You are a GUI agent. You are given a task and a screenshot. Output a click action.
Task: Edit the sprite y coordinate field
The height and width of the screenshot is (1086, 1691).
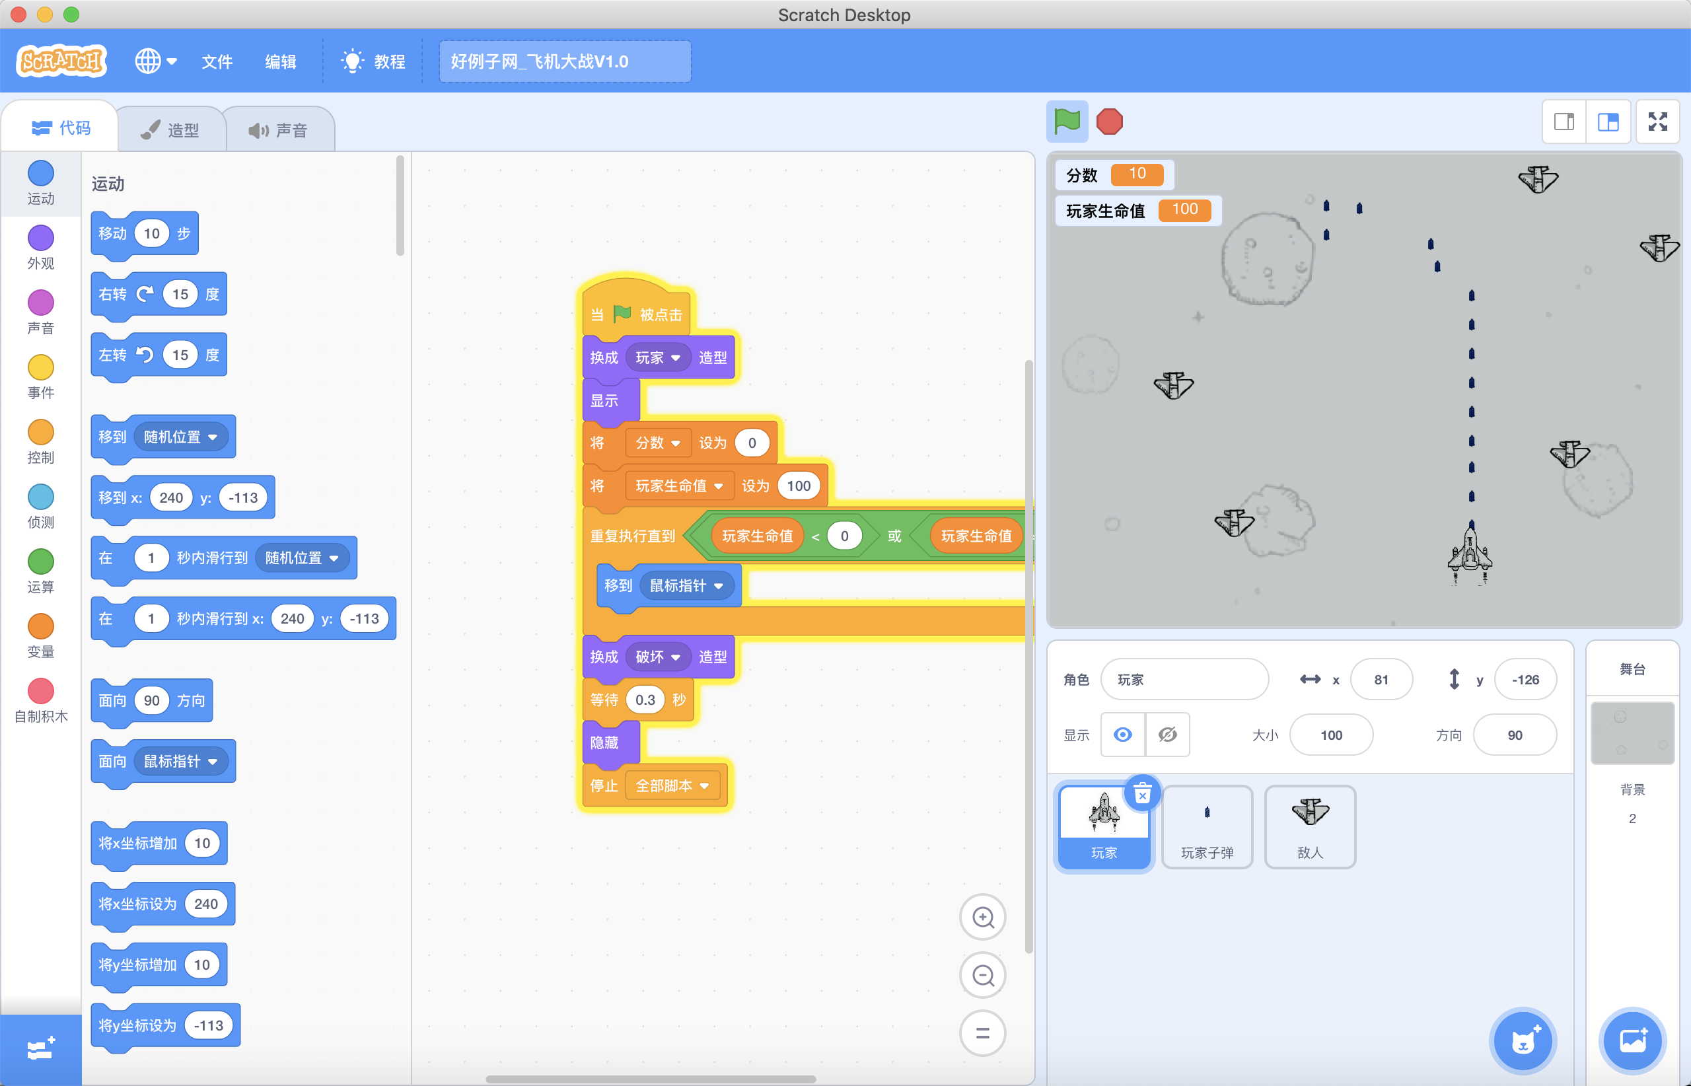coord(1525,679)
